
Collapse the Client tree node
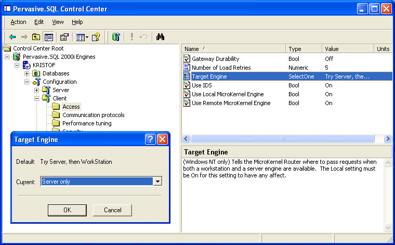click(36, 98)
